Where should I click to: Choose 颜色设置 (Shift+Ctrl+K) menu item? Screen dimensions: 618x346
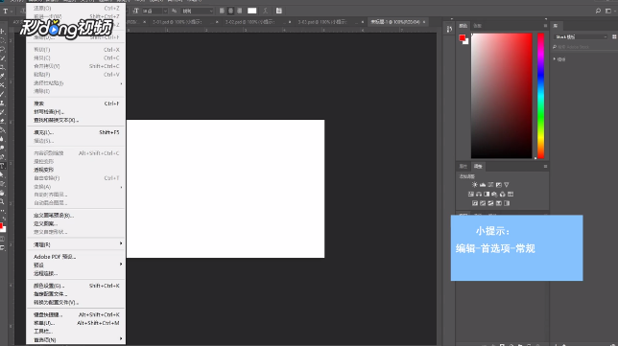pyautogui.click(x=76, y=286)
